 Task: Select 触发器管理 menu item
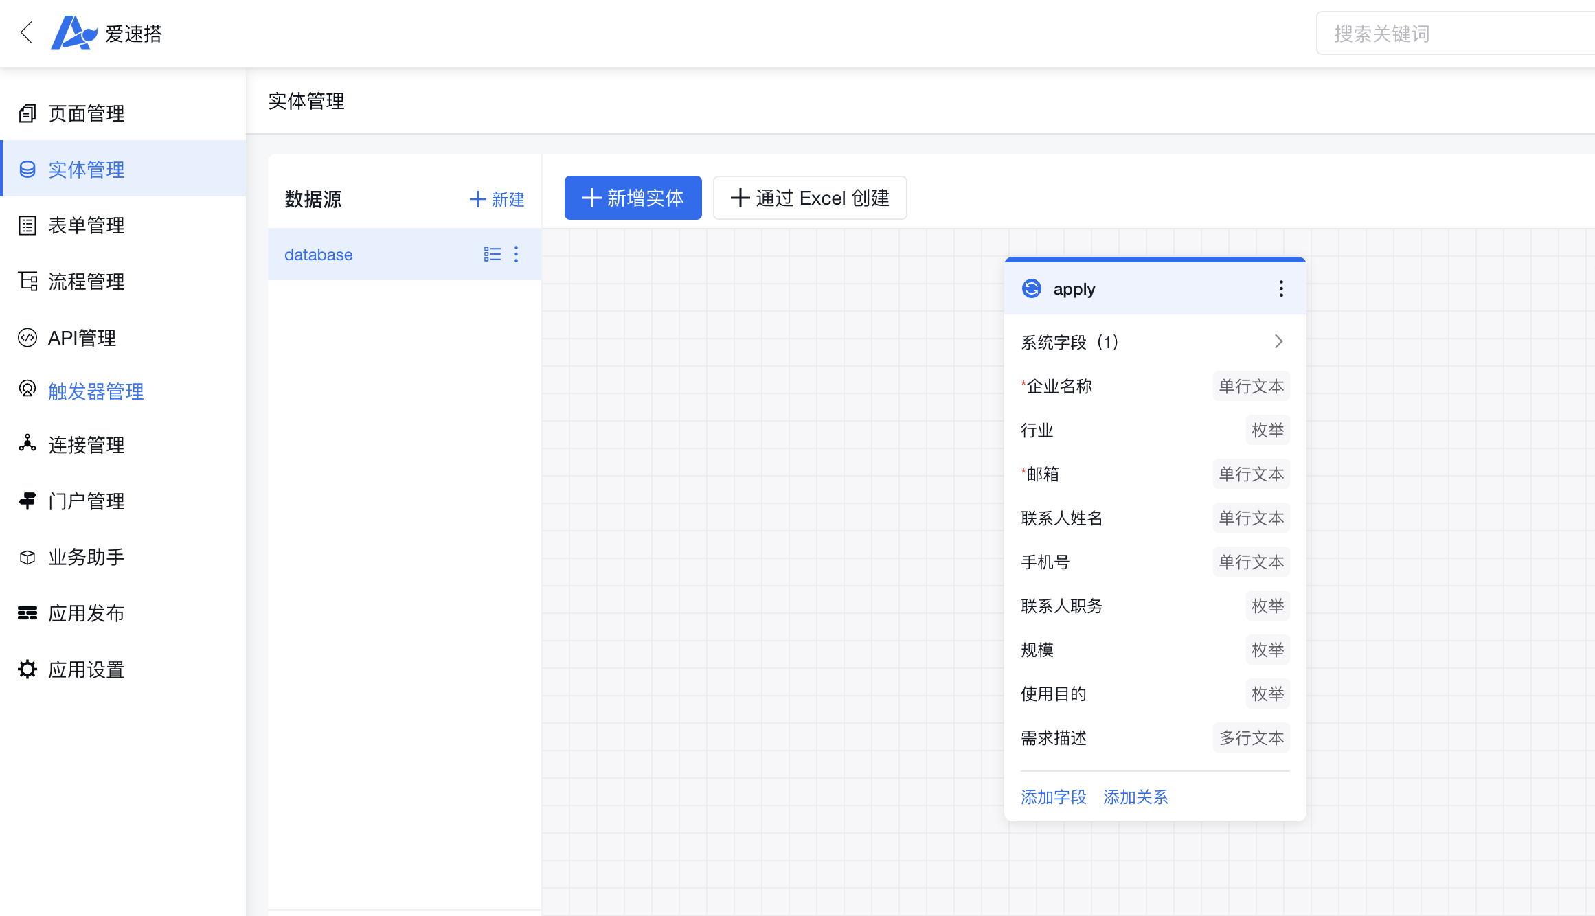coord(124,391)
